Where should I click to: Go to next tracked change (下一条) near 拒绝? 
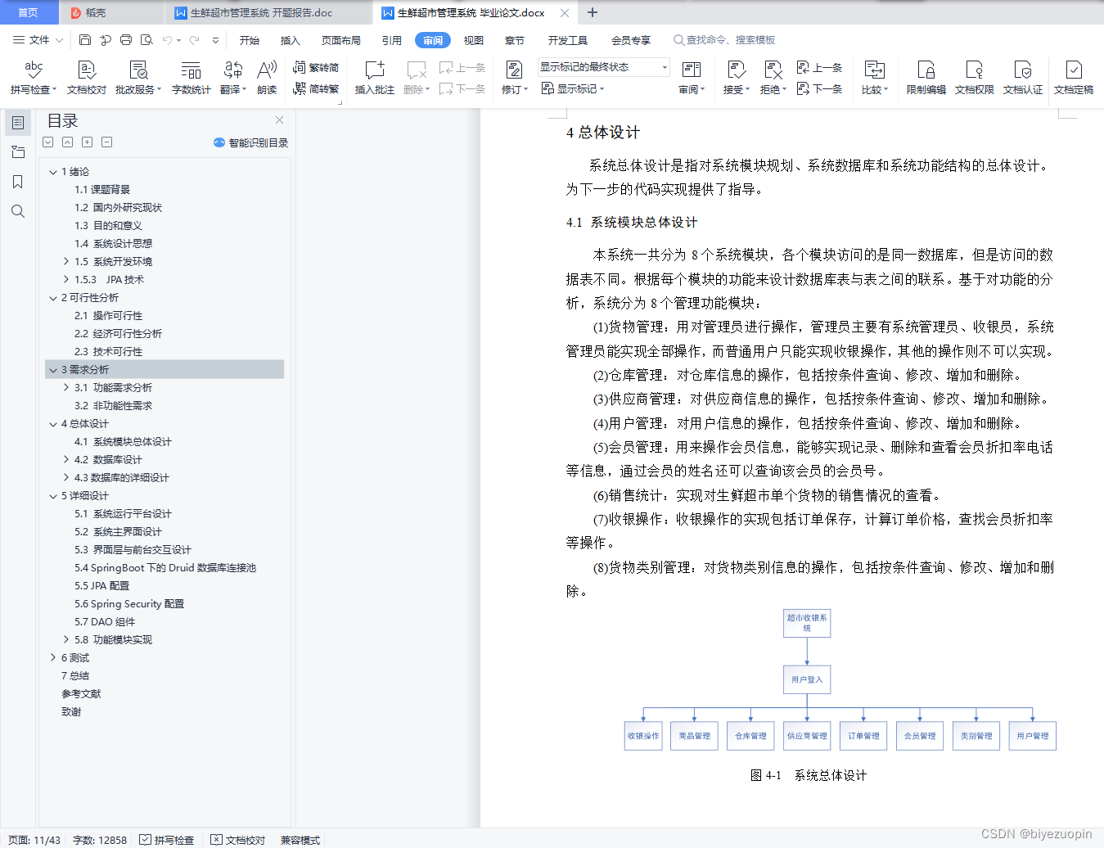819,88
